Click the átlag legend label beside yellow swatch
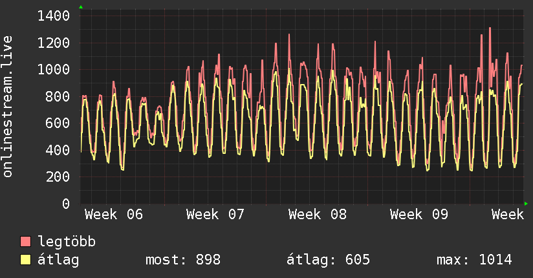 point(58,260)
